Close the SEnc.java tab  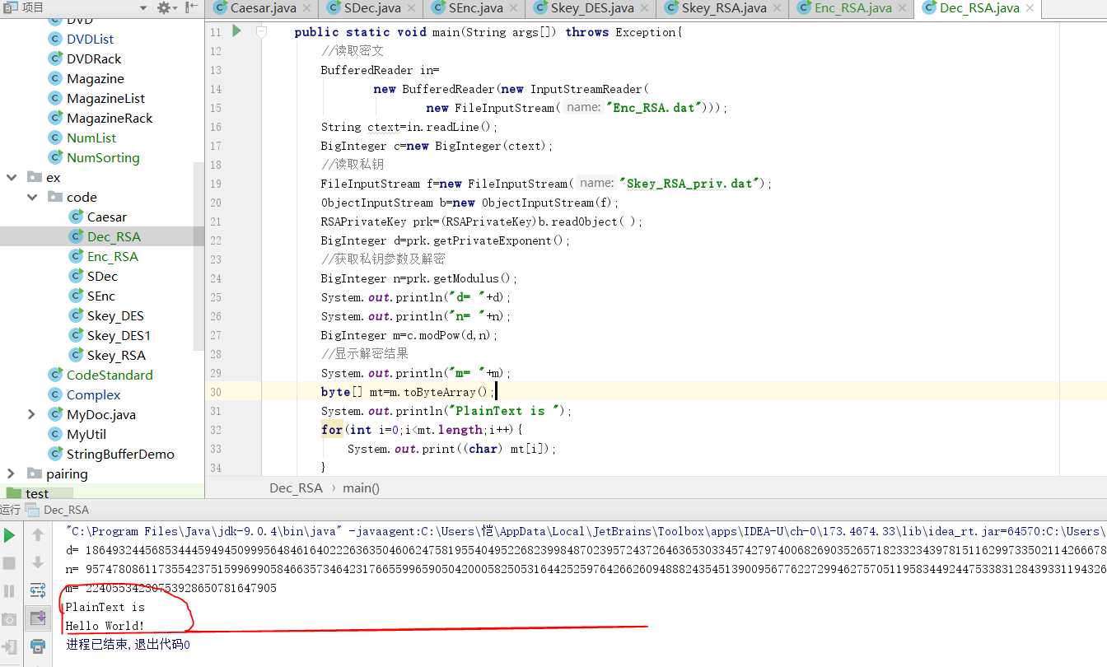pos(515,8)
